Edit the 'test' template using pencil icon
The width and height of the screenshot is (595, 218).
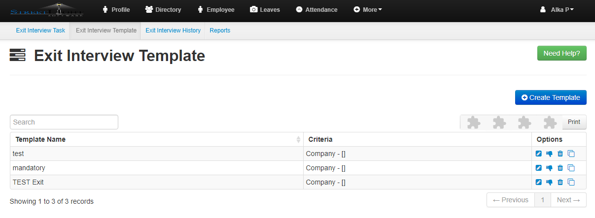click(x=539, y=154)
